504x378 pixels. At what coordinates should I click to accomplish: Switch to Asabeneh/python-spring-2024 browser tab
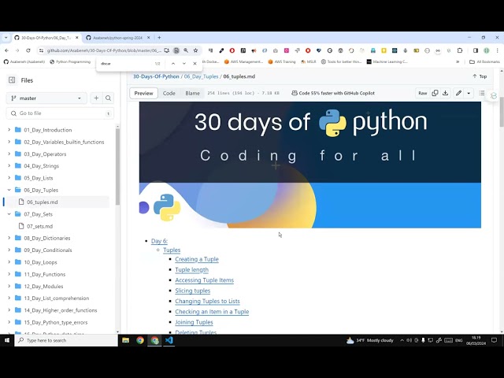[117, 38]
